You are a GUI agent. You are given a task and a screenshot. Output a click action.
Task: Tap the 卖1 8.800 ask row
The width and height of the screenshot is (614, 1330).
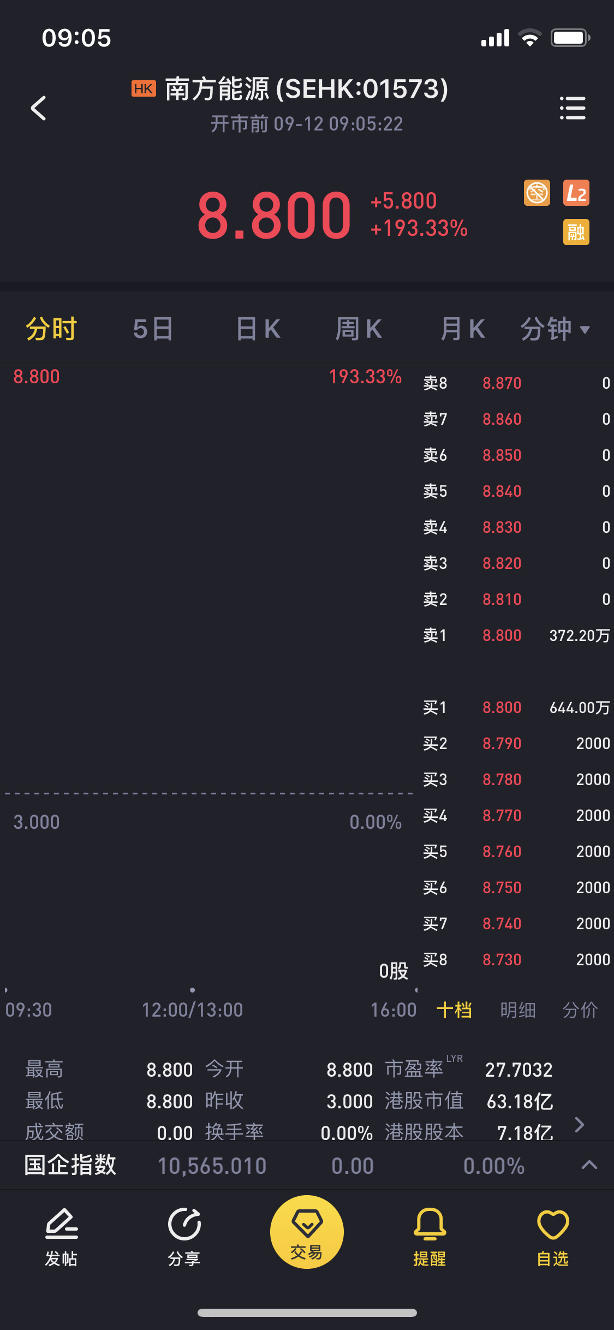point(516,635)
